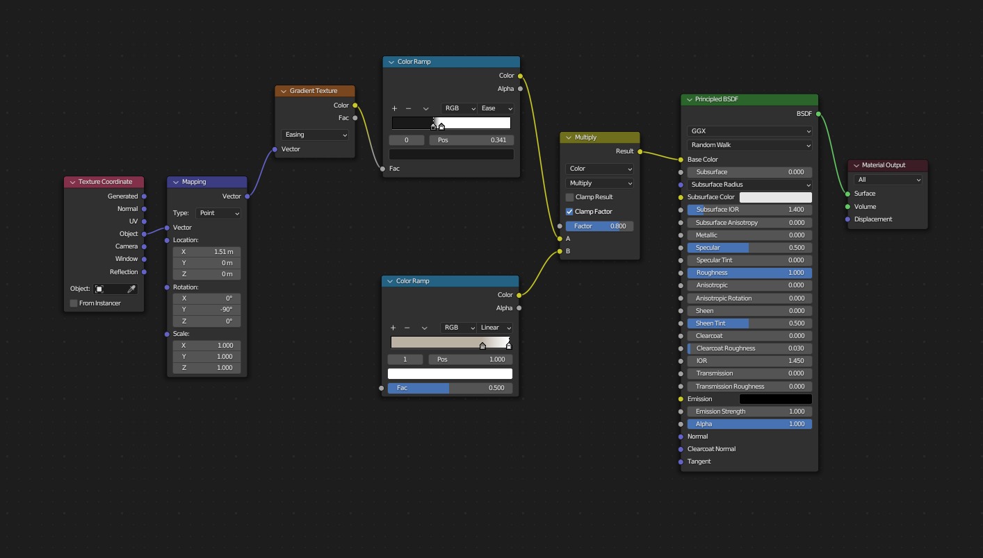Screen dimensions: 983x558
Task: Click the UV output socket on Texture Coordinate
Action: tap(144, 221)
